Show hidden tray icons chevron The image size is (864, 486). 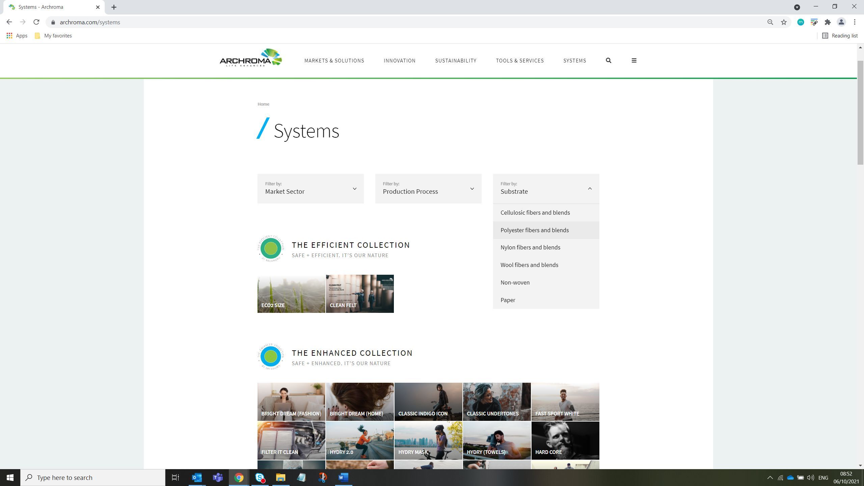[x=770, y=478]
